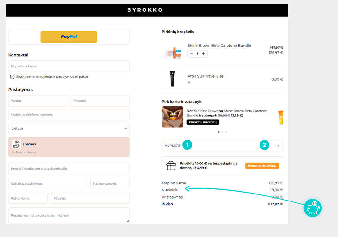
Task: Click the gift box icon
Action: pos(171,166)
